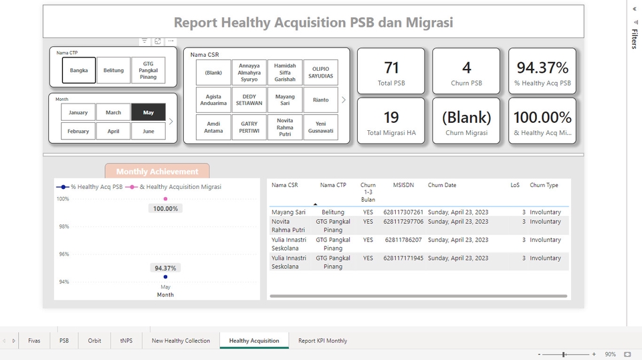The width and height of the screenshot is (642, 360).
Task: Click the blue % Healthy Acq PSB legend marker
Action: click(x=63, y=187)
